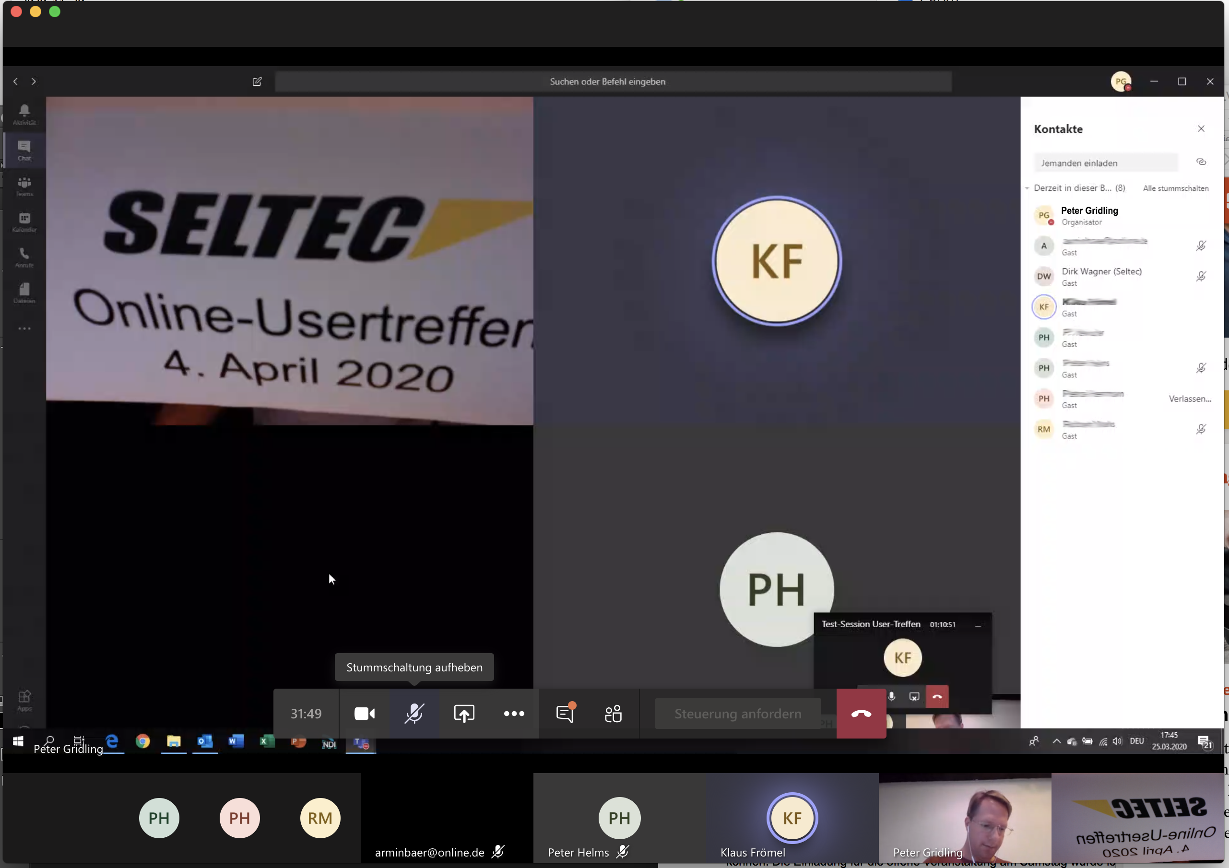This screenshot has height=868, width=1229.
Task: Open Microsoft Teams from the taskbar
Action: tap(361, 742)
